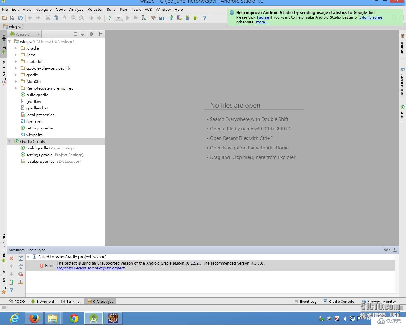The width and height of the screenshot is (406, 325).
Task: Open the run configuration dropdown in the toolbar
Action: (x=119, y=18)
